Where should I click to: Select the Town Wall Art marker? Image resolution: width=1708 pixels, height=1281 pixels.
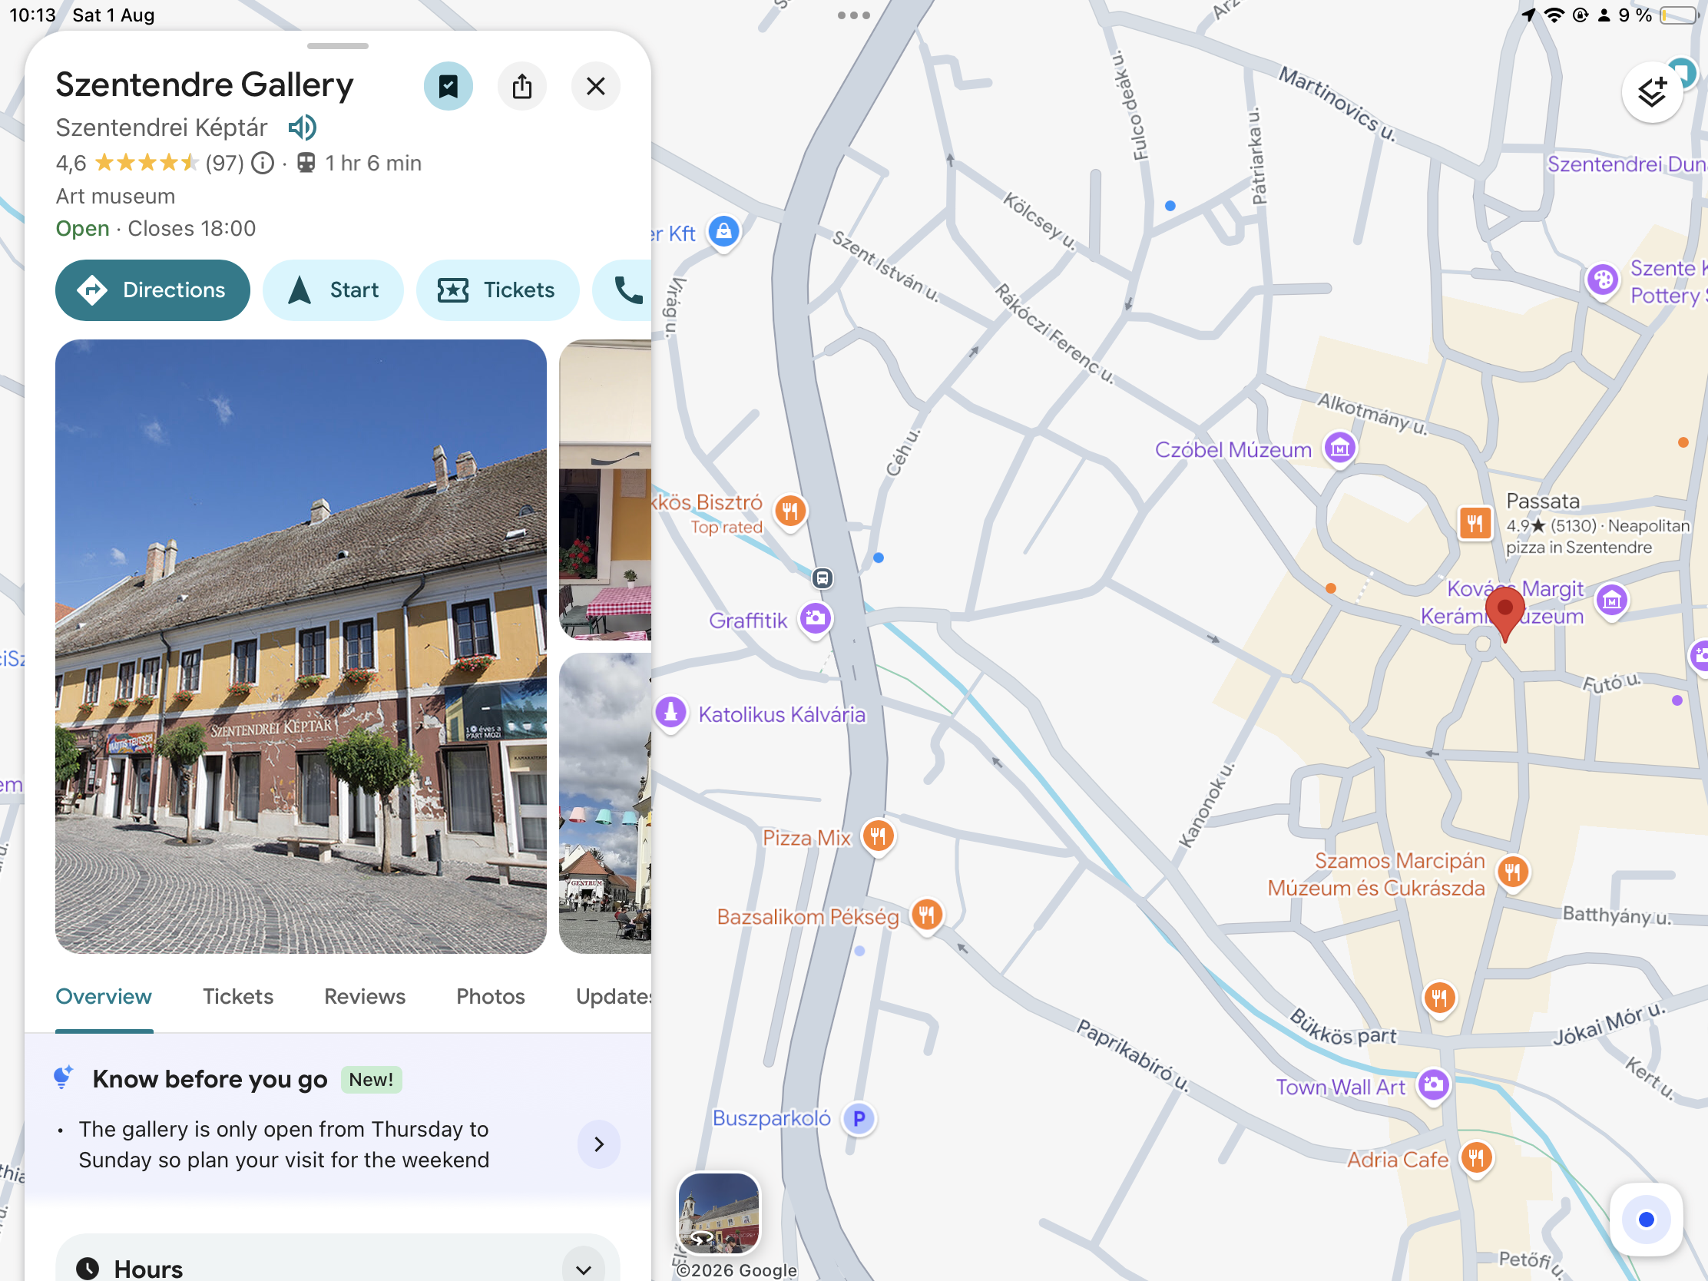[x=1433, y=1085]
